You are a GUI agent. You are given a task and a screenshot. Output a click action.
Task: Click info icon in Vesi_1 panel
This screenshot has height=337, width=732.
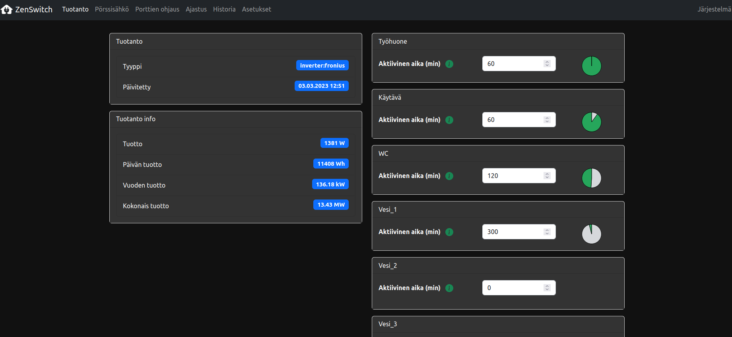click(449, 232)
